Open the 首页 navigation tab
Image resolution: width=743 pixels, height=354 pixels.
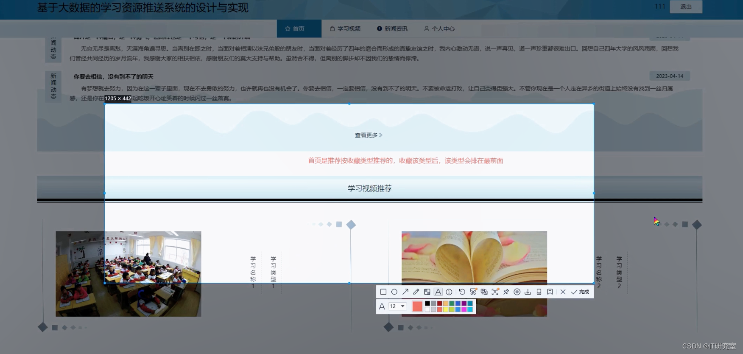click(299, 28)
